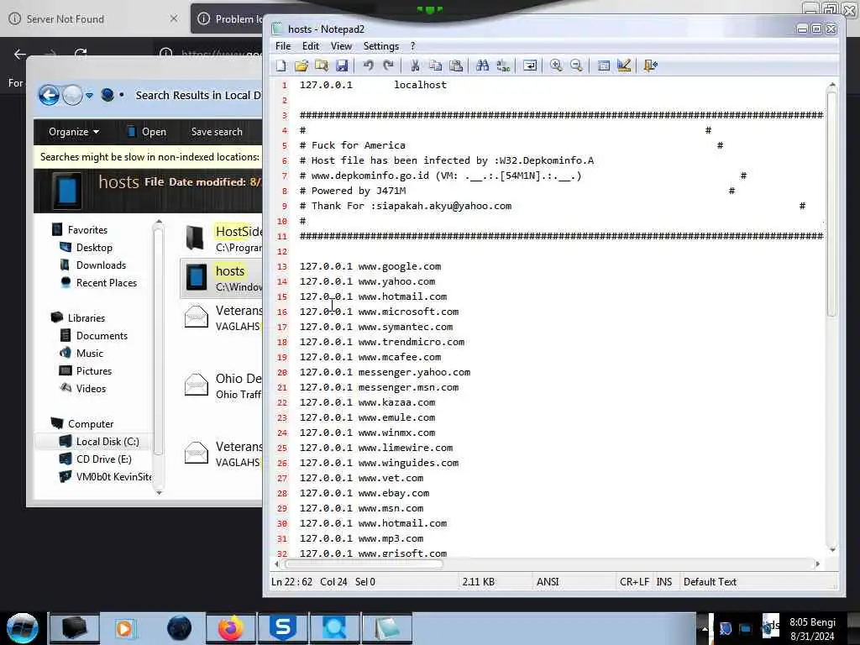The height and width of the screenshot is (645, 860).
Task: Open the Videos library
Action: click(91, 388)
